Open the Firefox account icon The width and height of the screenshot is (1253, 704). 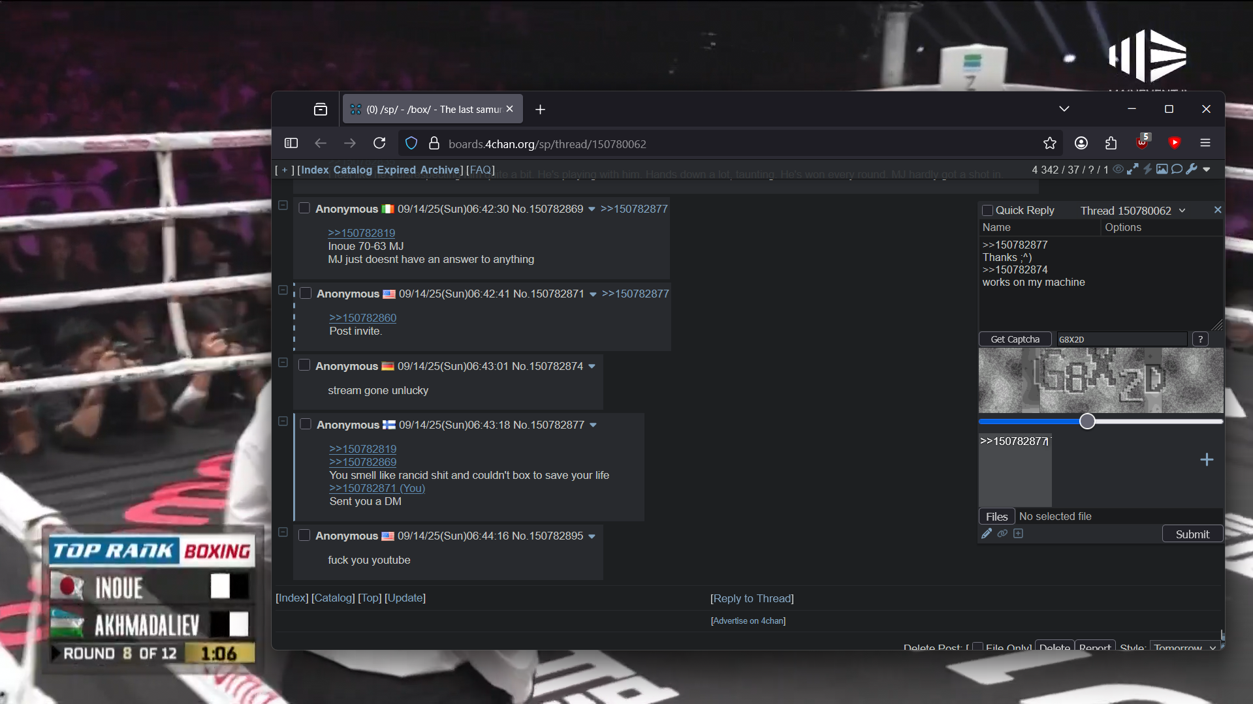[1081, 143]
